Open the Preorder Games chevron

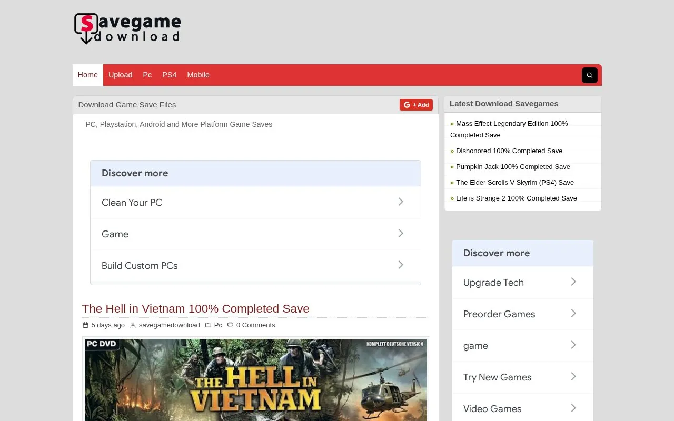click(573, 313)
